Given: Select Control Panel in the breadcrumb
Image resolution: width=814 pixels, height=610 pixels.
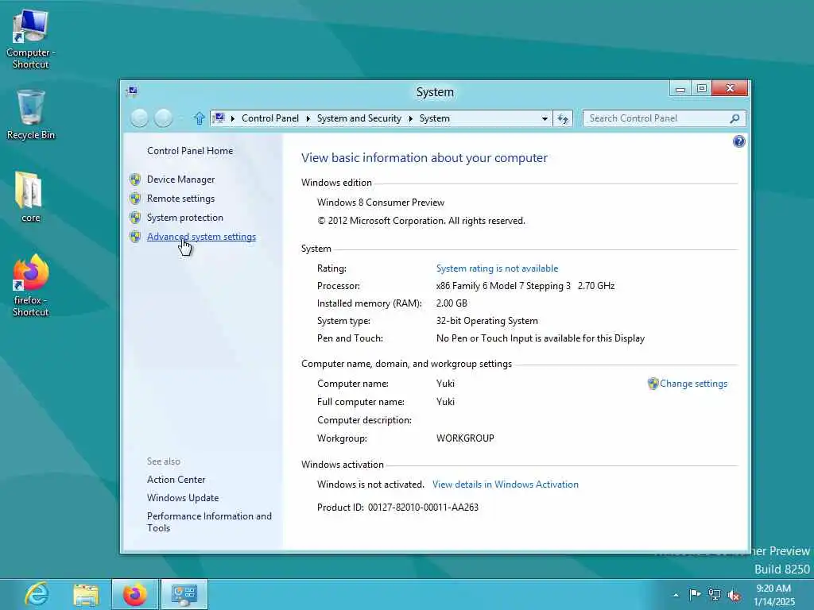Looking at the screenshot, I should click(270, 119).
